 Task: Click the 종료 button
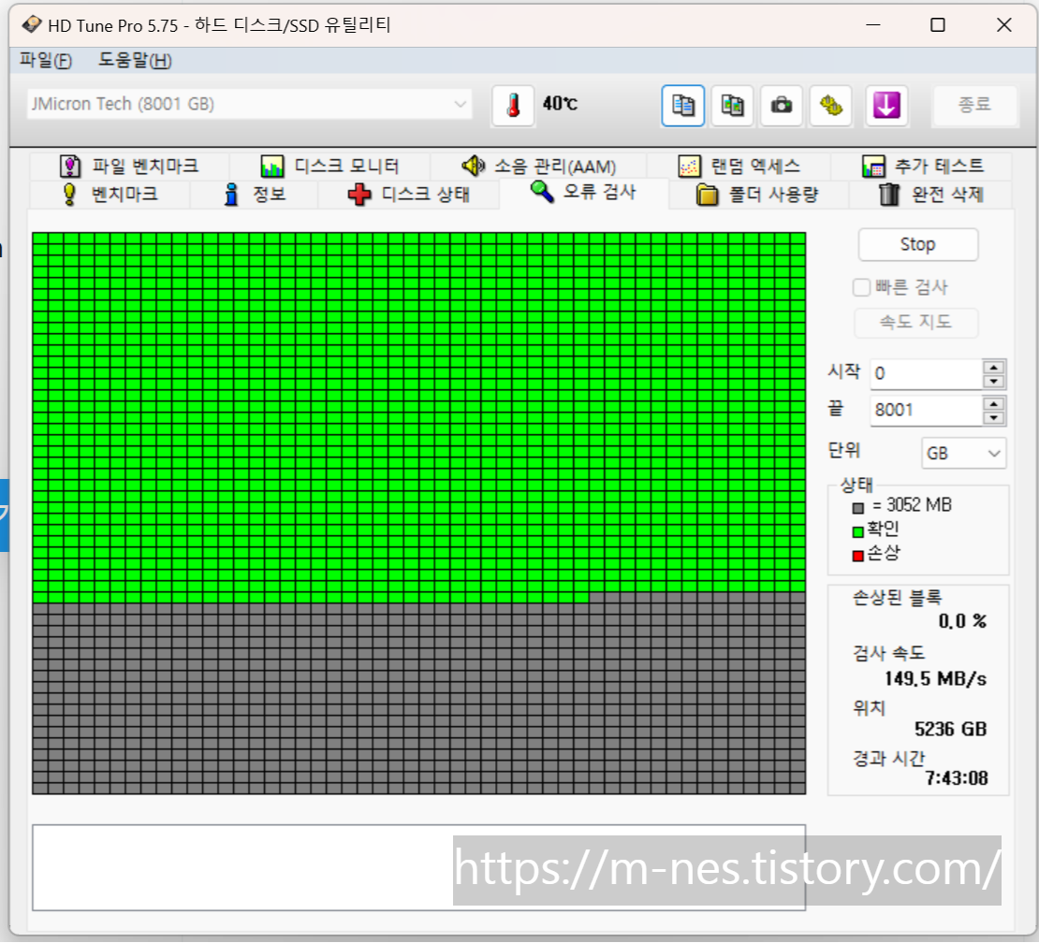974,105
